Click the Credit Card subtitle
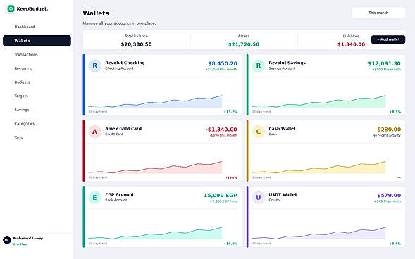Image resolution: width=415 pixels, height=259 pixels. click(114, 134)
